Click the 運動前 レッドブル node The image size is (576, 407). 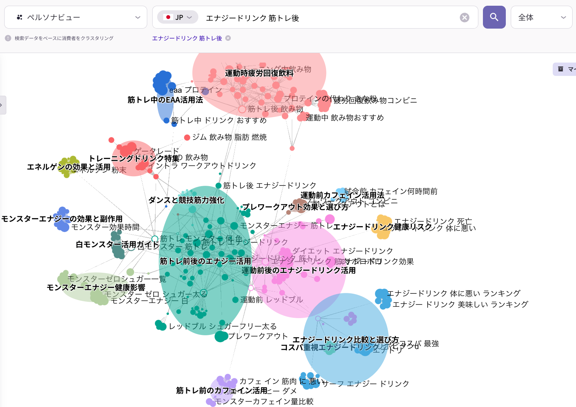coord(235,300)
